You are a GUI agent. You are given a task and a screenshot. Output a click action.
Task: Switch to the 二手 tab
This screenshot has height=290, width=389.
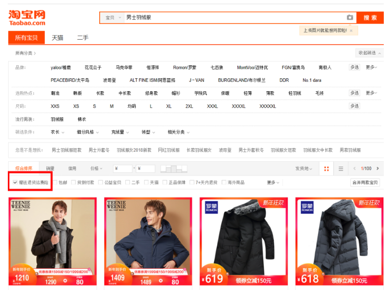[82, 38]
